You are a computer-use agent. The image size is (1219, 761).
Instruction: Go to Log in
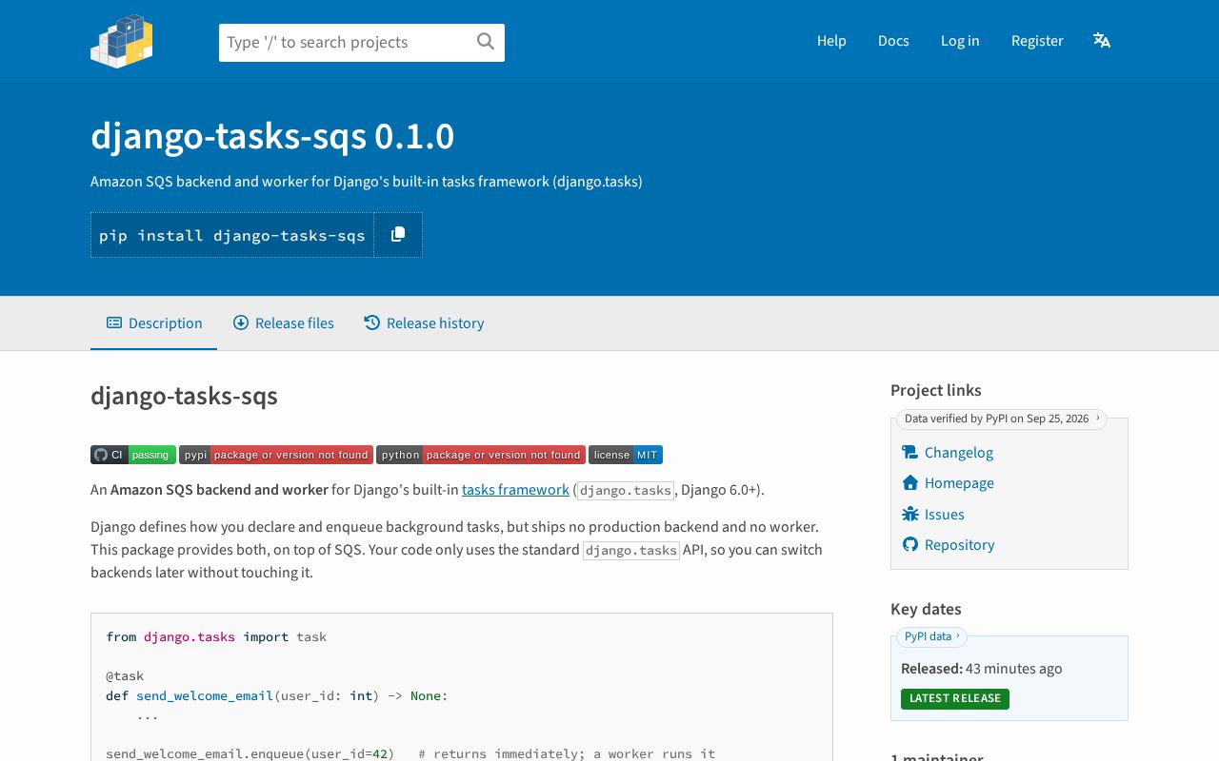(960, 40)
